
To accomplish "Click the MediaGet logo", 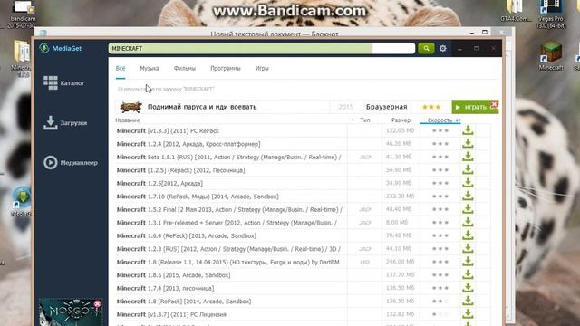I will pyautogui.click(x=61, y=48).
